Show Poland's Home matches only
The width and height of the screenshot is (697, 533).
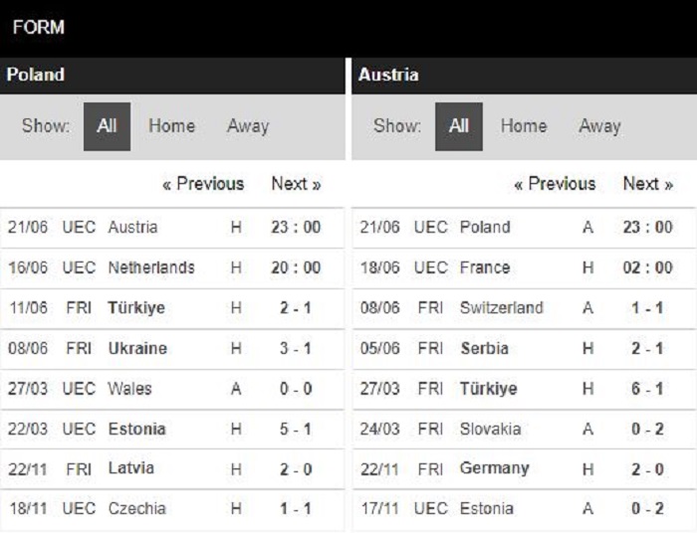click(171, 126)
